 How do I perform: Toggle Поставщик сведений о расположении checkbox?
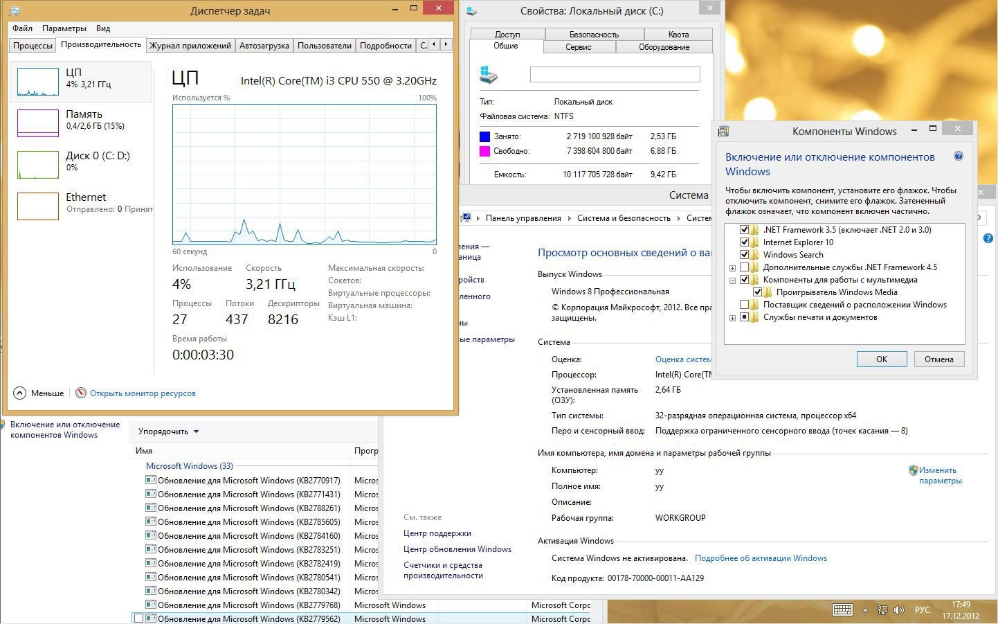(745, 305)
